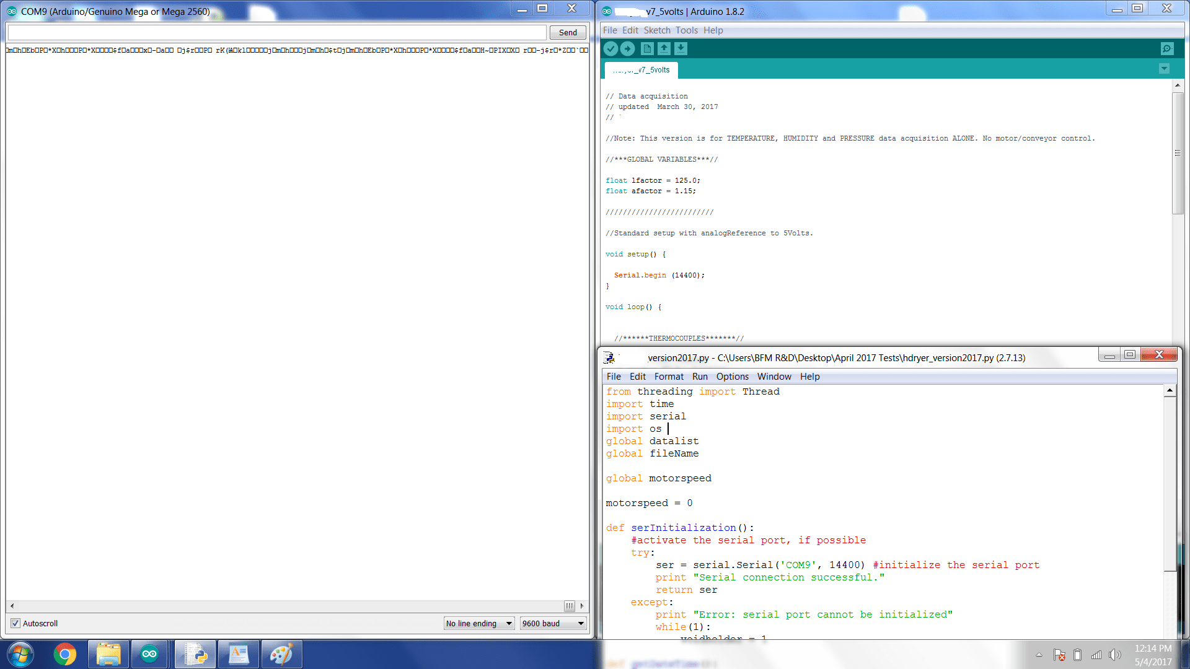1190x669 pixels.
Task: Open IDLE Run menu
Action: click(700, 377)
